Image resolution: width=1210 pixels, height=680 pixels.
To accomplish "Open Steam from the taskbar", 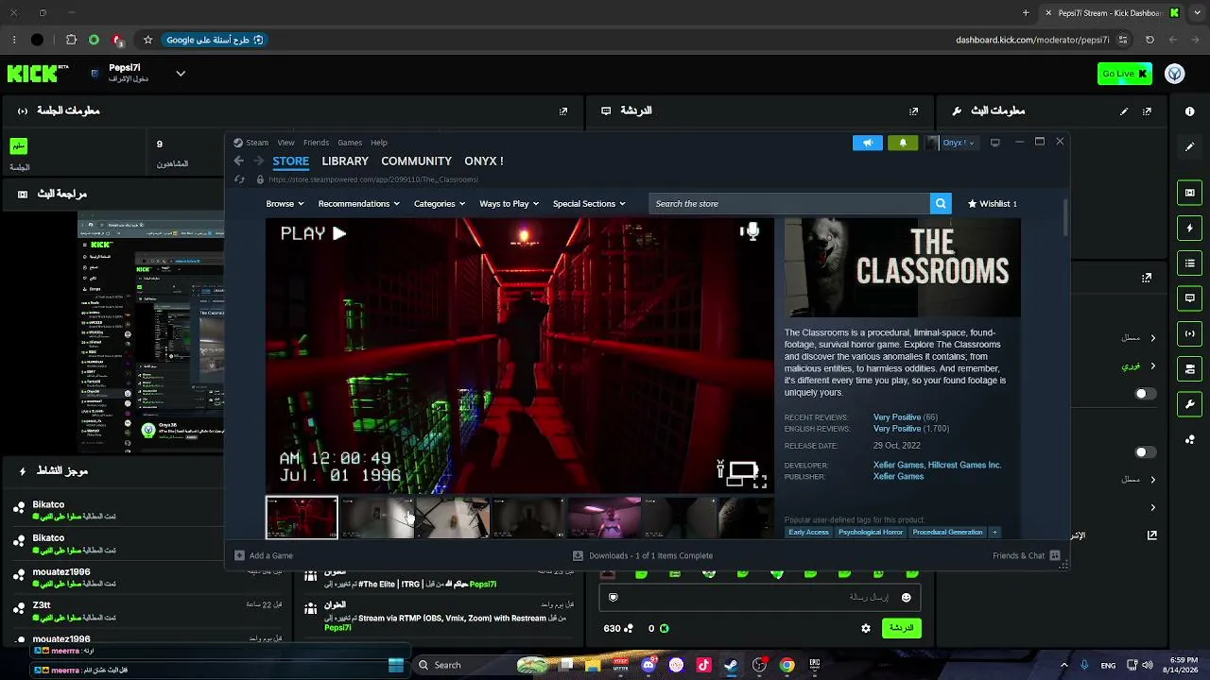I will [731, 665].
